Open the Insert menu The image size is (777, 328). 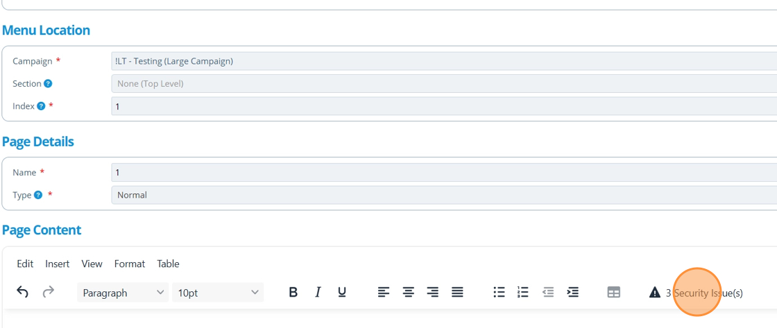58,264
